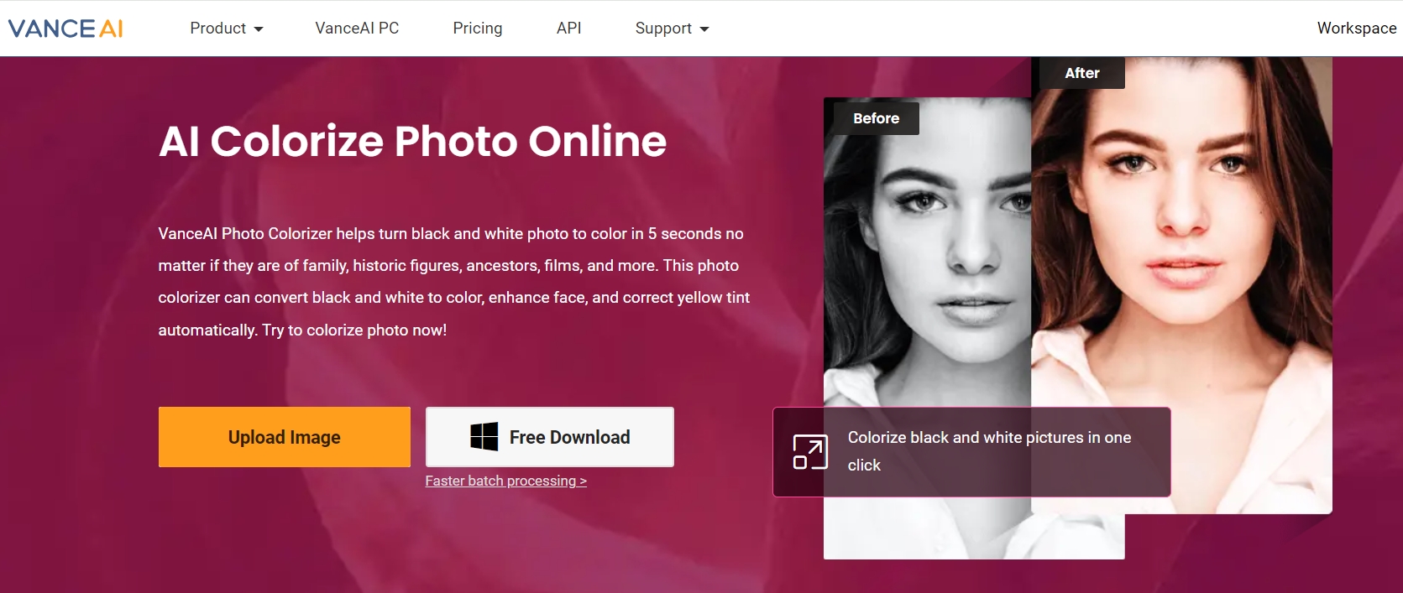
Task: Open the Support menu
Action: click(662, 29)
